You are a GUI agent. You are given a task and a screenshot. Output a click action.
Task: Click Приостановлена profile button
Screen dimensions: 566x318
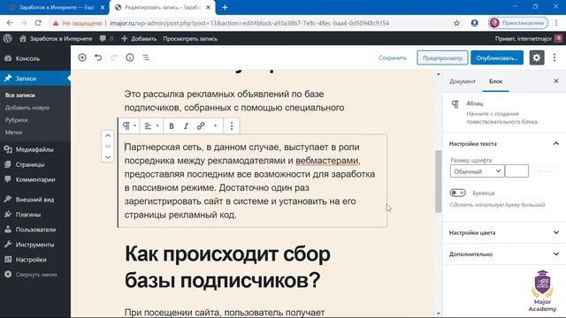click(x=518, y=23)
